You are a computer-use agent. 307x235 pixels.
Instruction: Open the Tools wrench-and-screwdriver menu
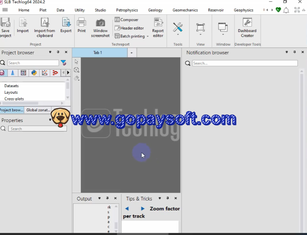point(178,29)
